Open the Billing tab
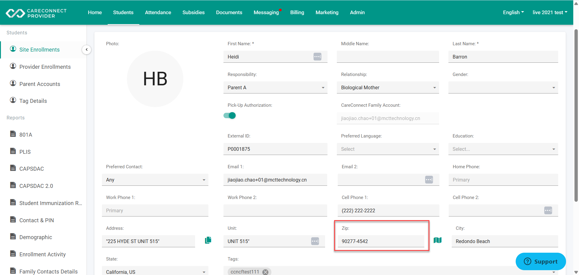Image resolution: width=579 pixels, height=275 pixels. tap(297, 12)
